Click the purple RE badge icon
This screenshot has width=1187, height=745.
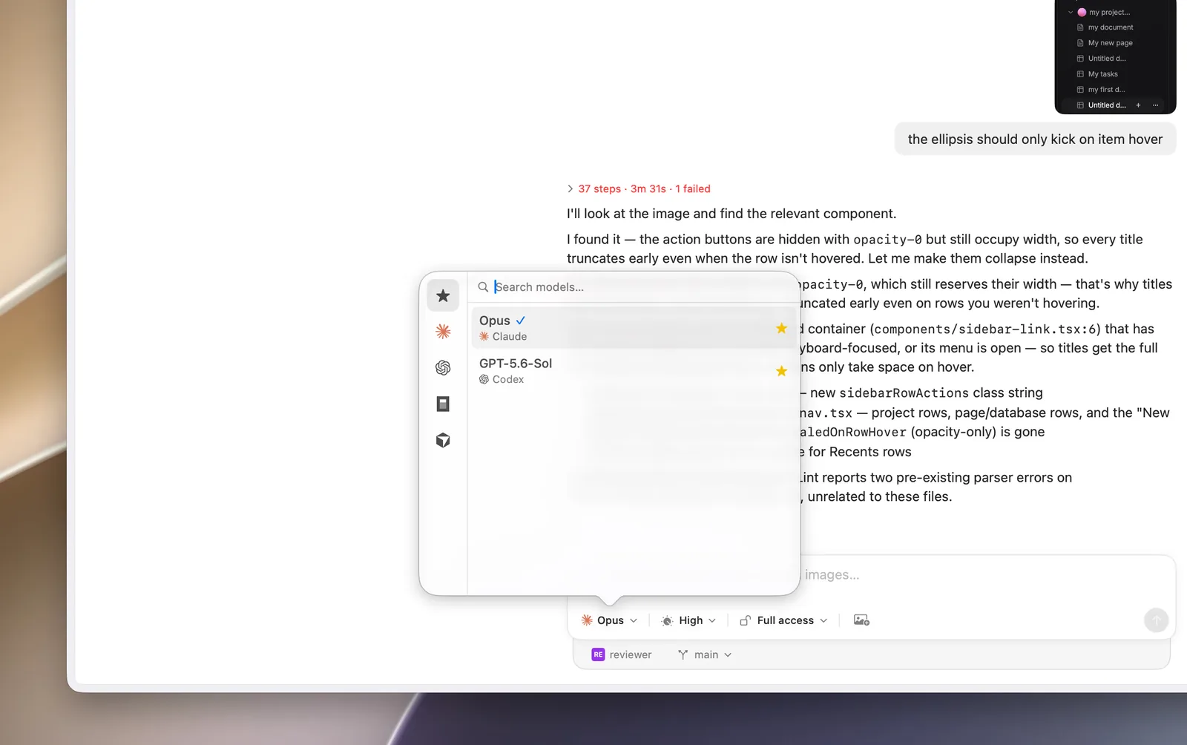tap(598, 654)
